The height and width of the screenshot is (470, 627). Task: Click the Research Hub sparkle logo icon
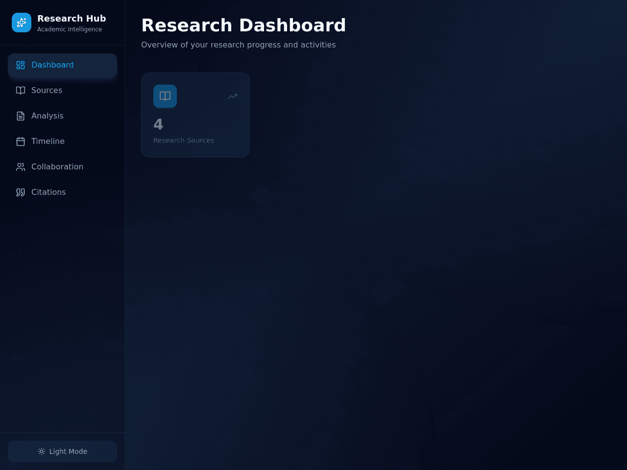(x=22, y=23)
